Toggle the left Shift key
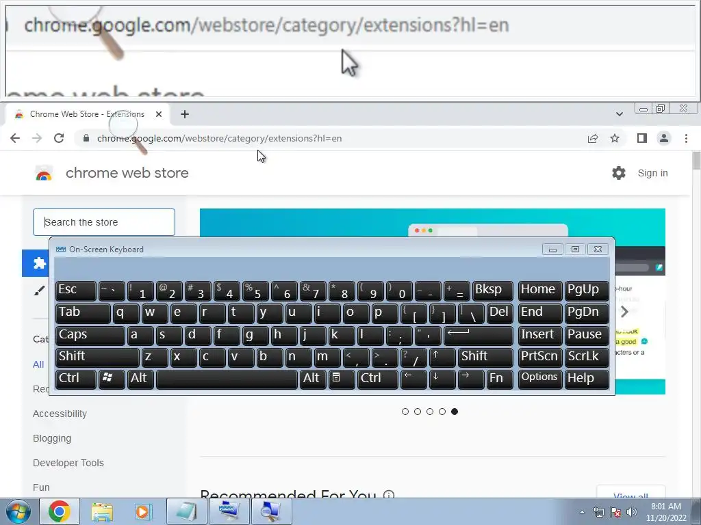Image resolution: width=701 pixels, height=525 pixels. pos(97,357)
